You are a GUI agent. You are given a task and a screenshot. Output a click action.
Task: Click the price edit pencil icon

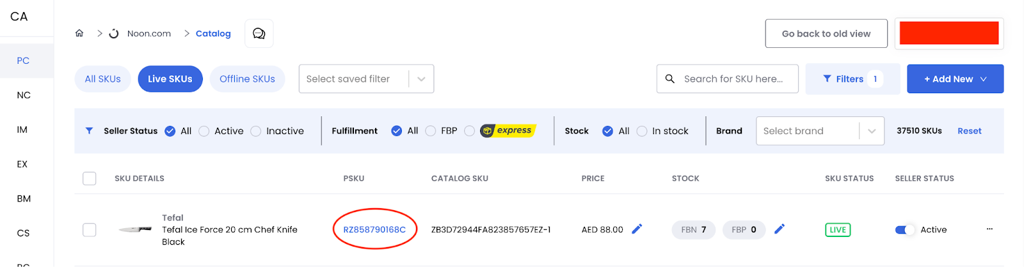[637, 229]
